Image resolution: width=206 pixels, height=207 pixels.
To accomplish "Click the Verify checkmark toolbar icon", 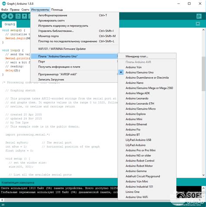I will point(4,16).
